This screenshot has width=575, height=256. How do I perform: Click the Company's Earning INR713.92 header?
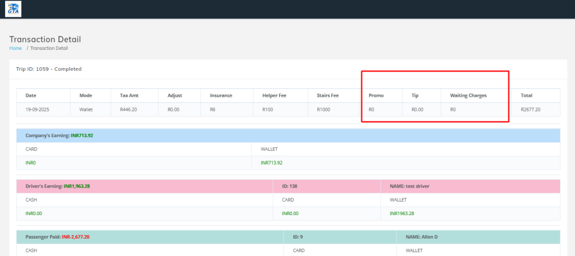point(60,136)
